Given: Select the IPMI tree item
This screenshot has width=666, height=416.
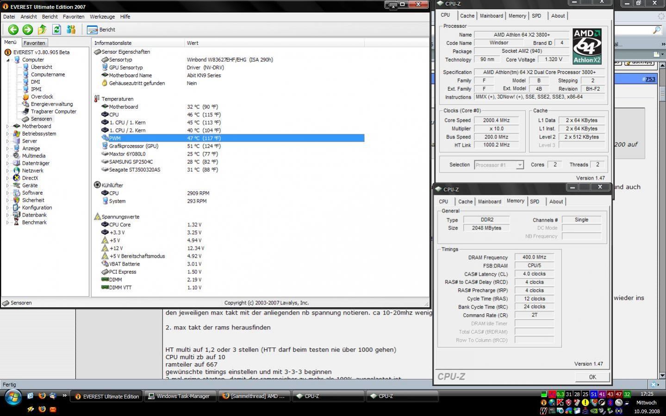Looking at the screenshot, I should tap(36, 89).
